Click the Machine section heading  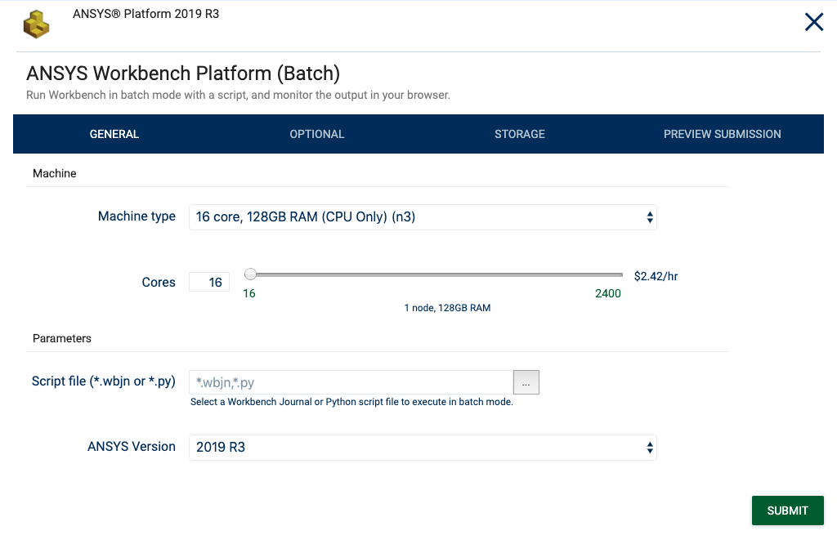tap(55, 173)
